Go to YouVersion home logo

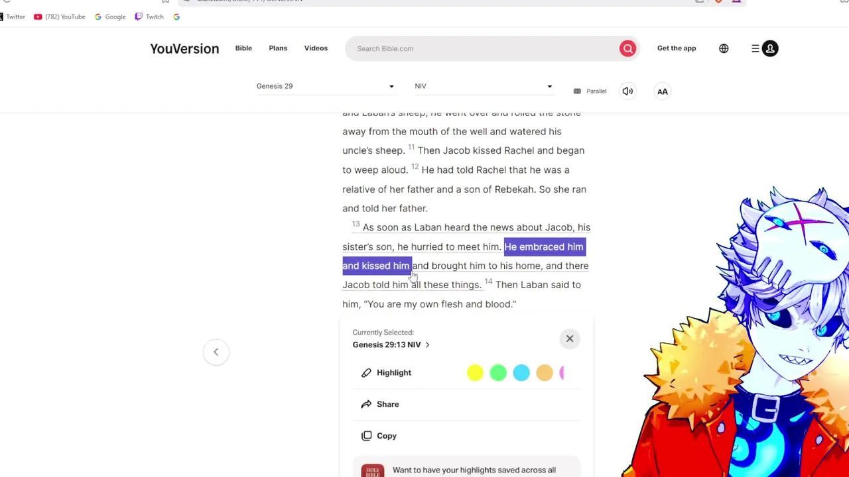point(184,48)
